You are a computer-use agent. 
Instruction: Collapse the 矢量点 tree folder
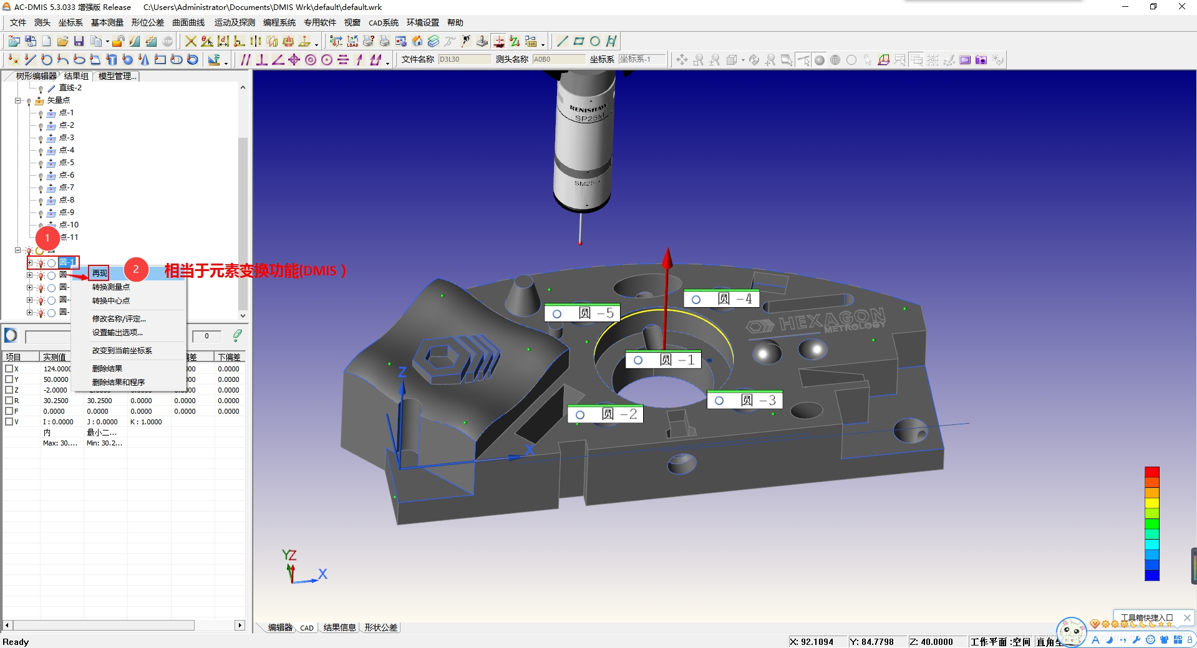click(18, 100)
